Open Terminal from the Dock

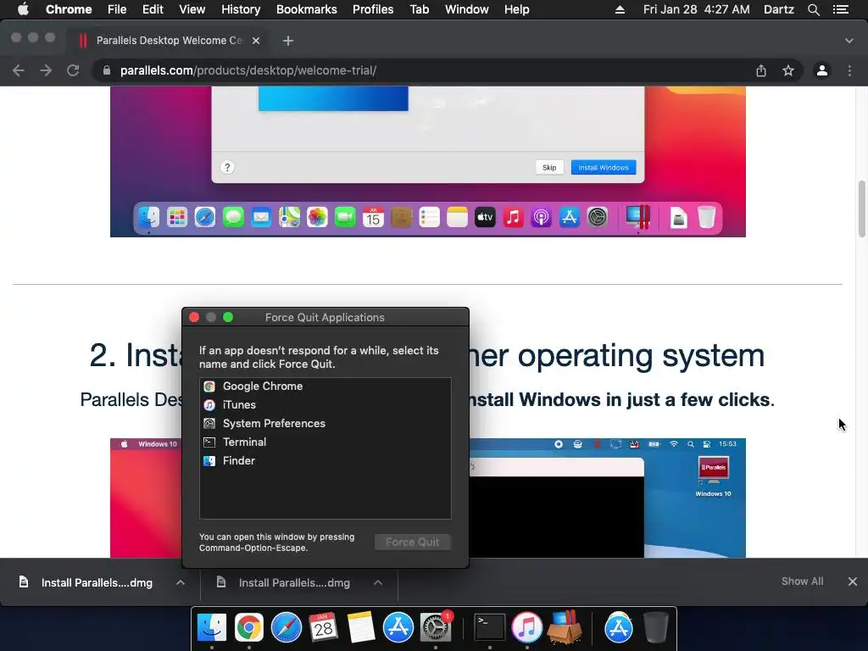point(490,627)
